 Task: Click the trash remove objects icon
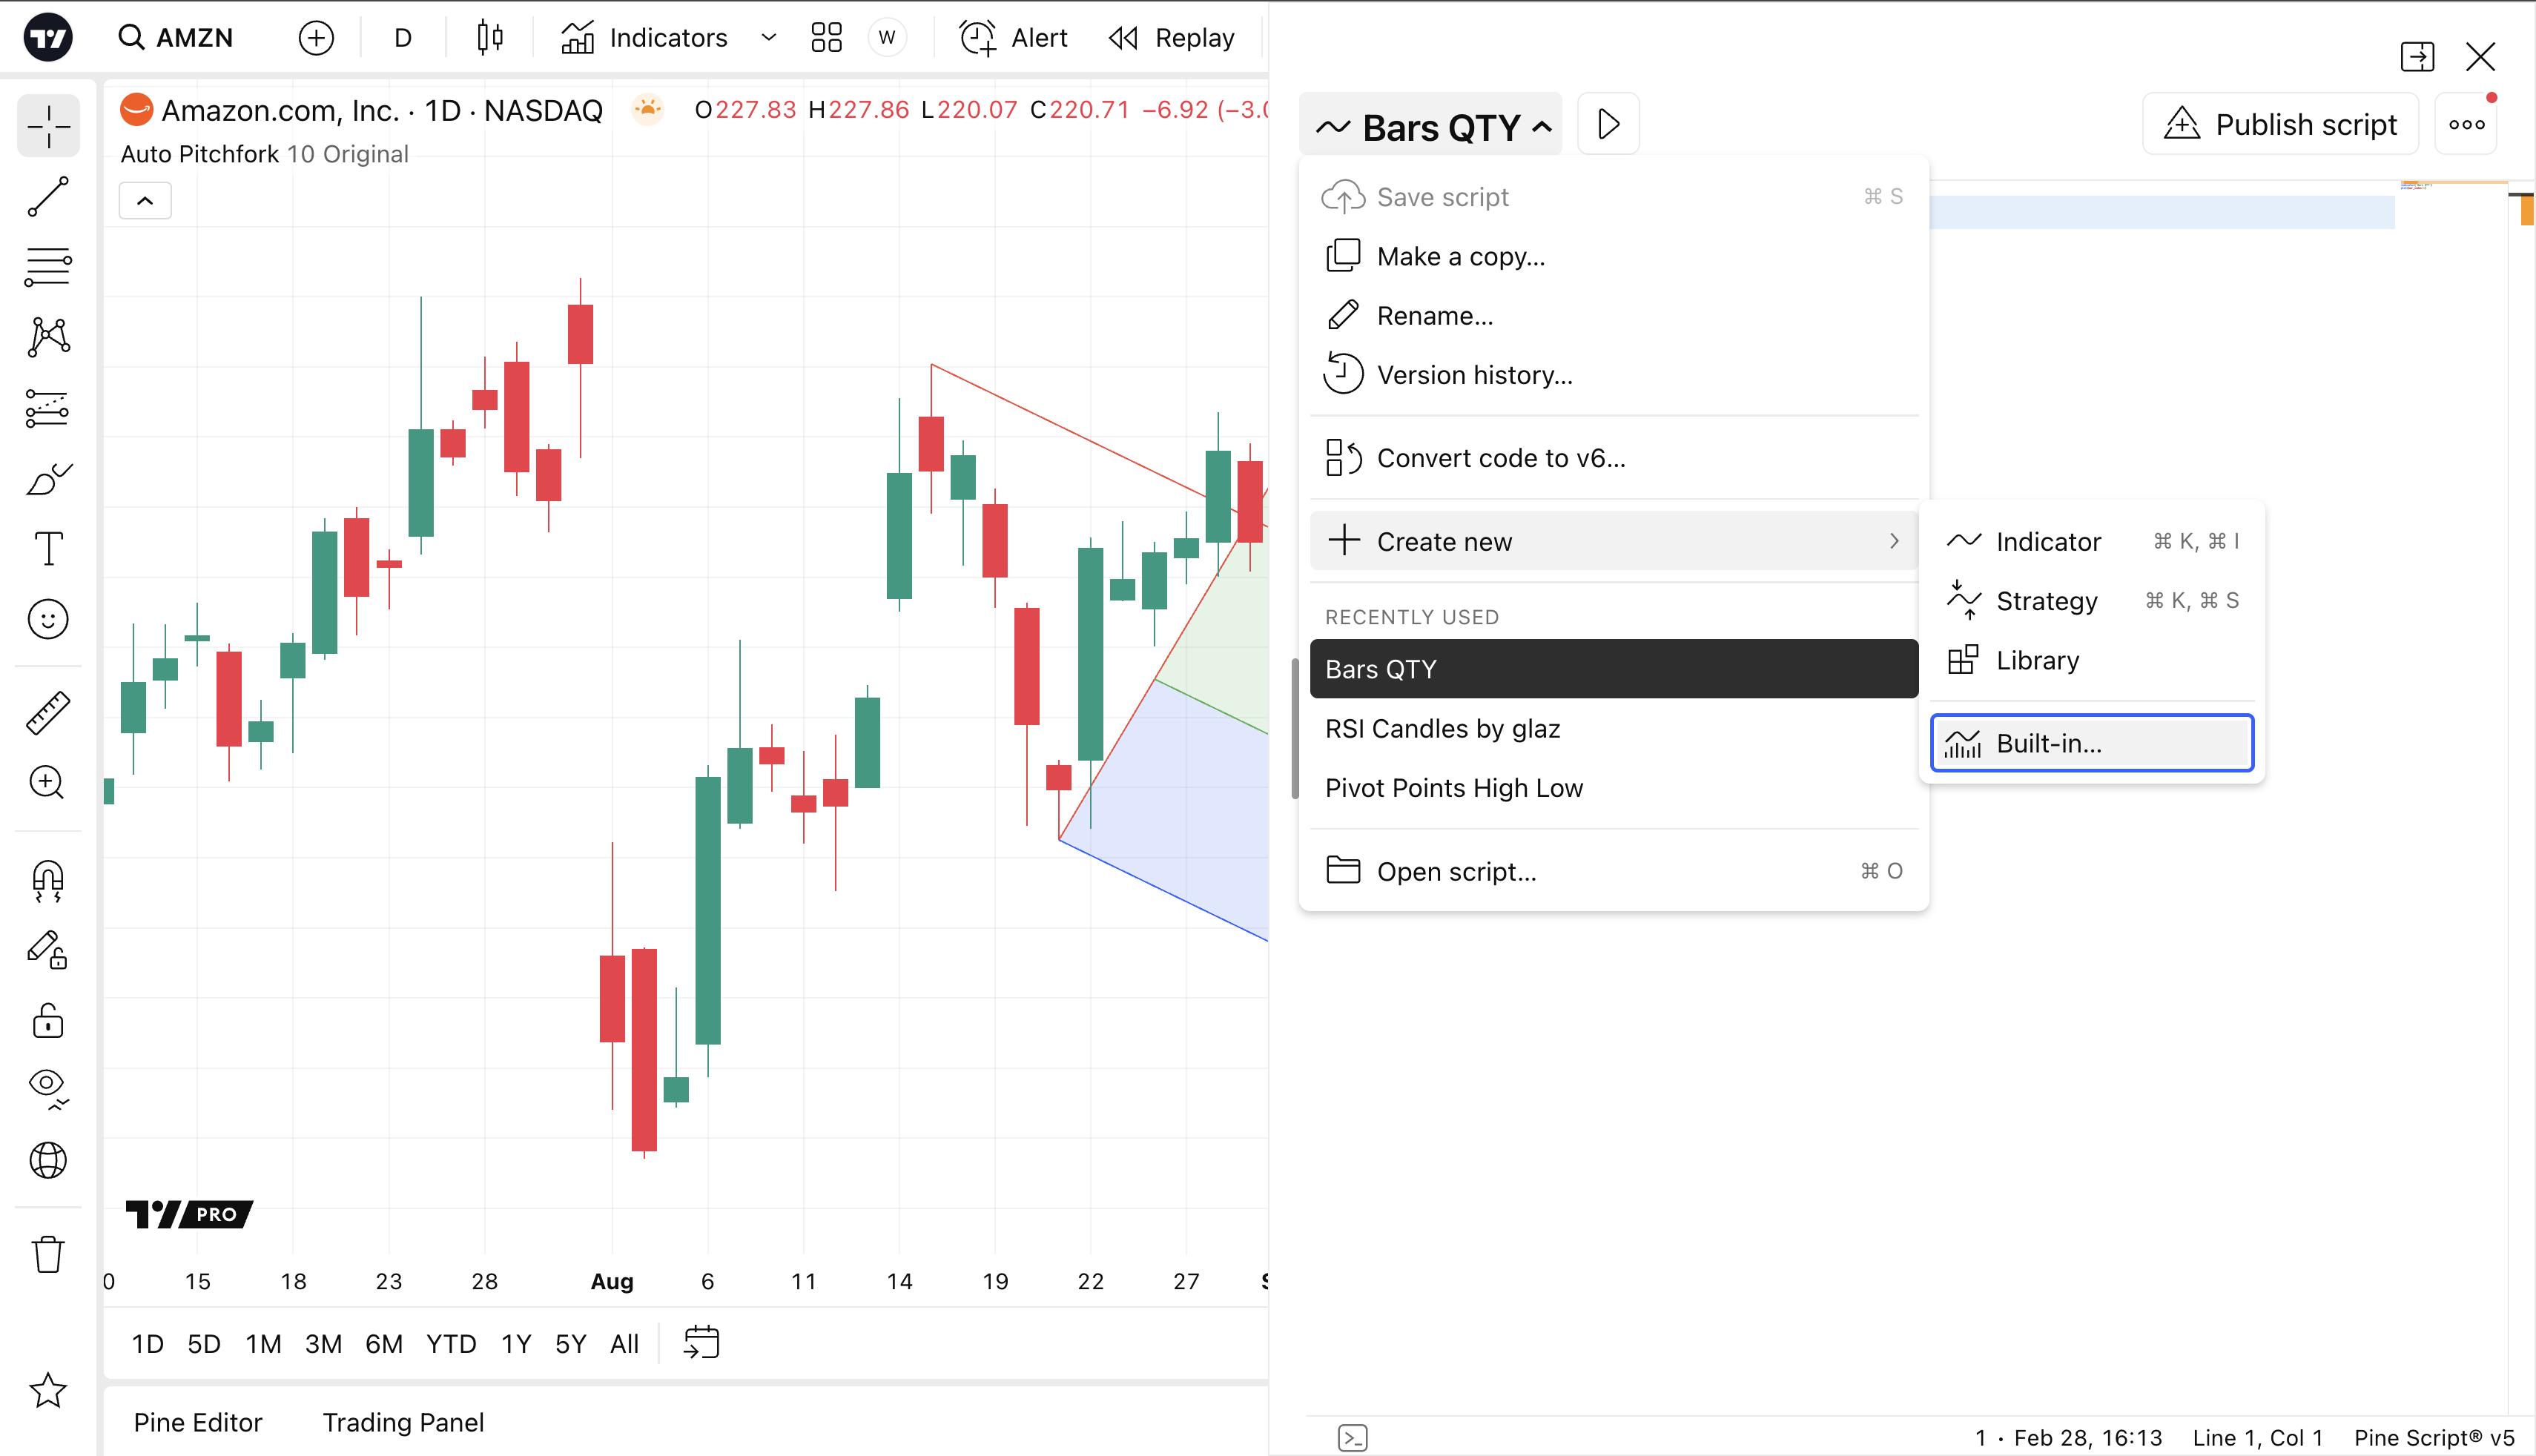pyautogui.click(x=48, y=1254)
